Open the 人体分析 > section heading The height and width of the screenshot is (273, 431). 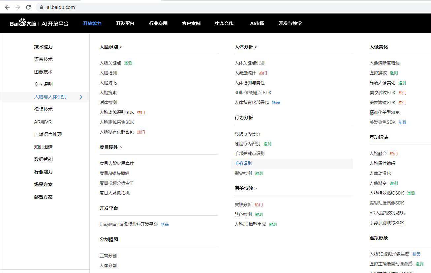(x=246, y=47)
